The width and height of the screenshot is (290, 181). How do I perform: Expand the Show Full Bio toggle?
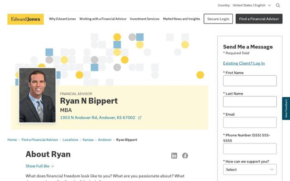[x=40, y=166]
